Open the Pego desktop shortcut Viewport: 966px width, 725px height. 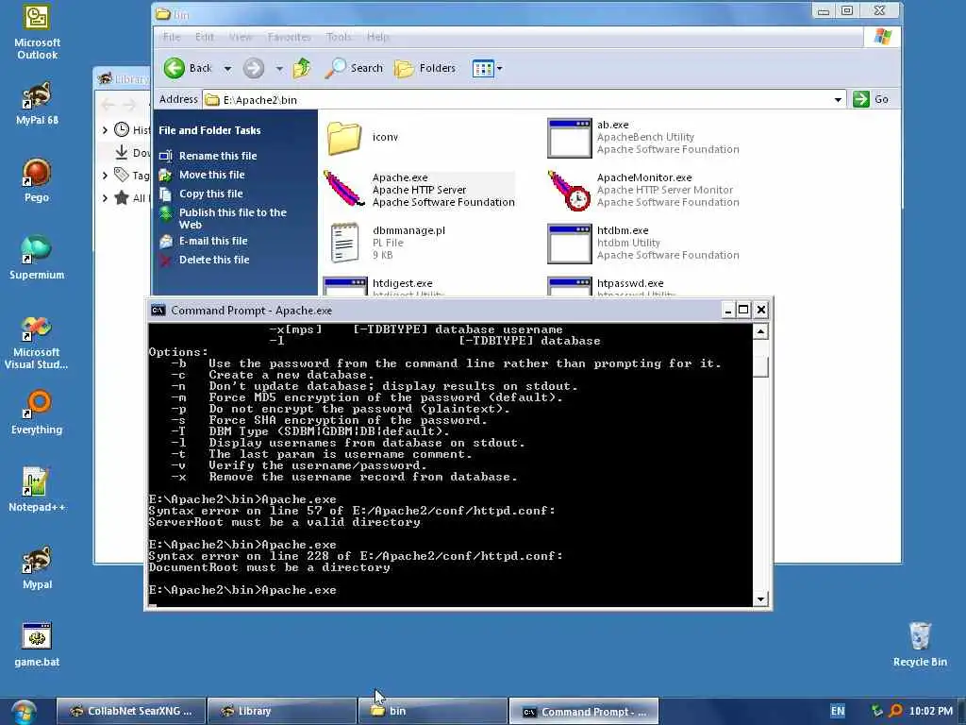tap(37, 180)
